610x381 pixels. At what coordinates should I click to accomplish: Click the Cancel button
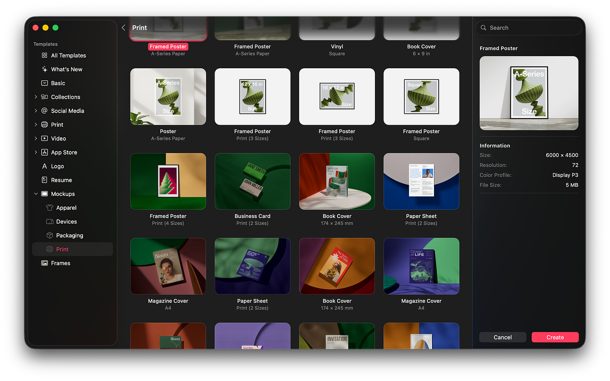[x=503, y=337]
